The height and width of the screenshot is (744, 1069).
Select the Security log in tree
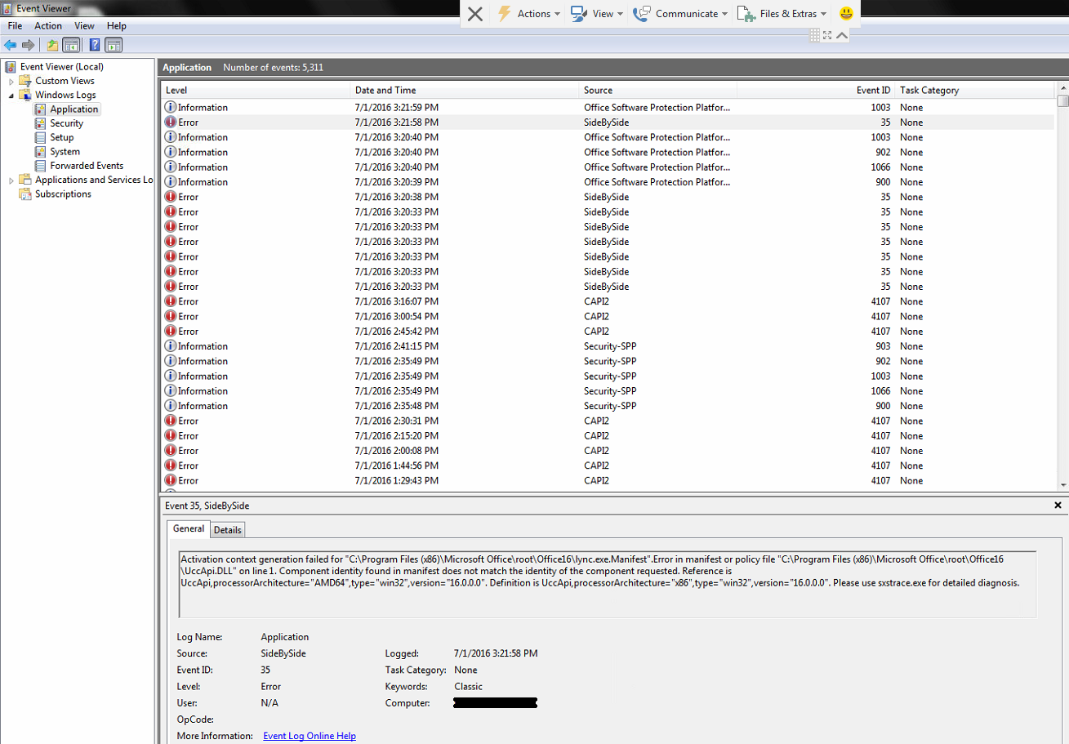click(x=66, y=123)
